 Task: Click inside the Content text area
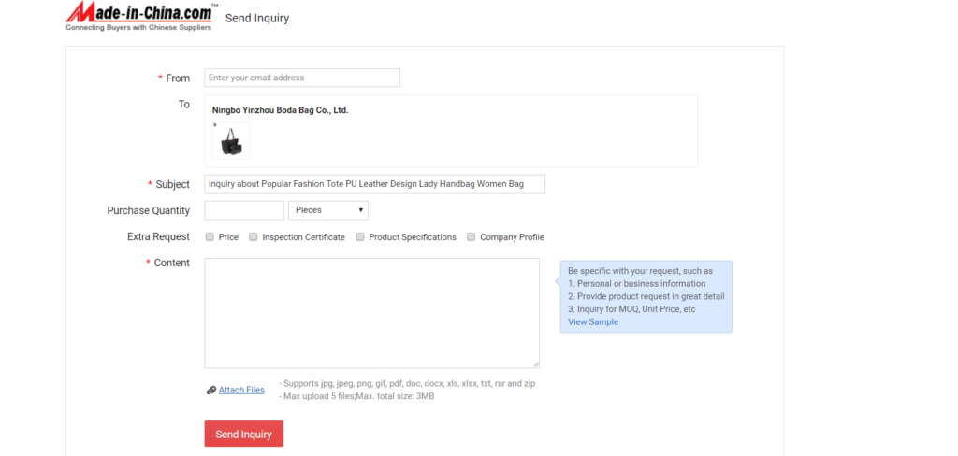pos(372,313)
